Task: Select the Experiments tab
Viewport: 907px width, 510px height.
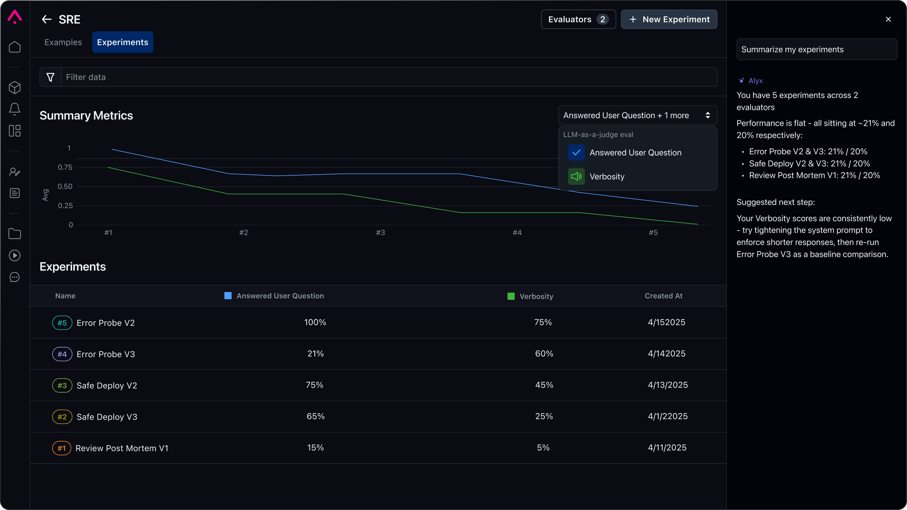Action: 122,42
